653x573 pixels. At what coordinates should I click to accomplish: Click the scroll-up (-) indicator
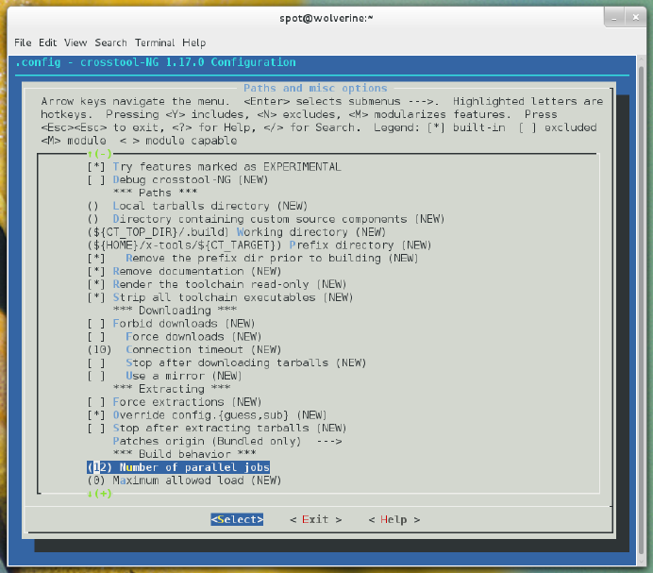tap(99, 154)
